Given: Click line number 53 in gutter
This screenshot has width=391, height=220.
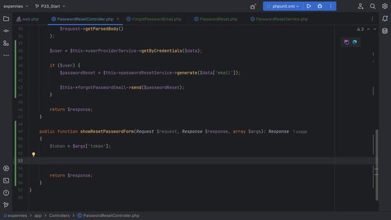Looking at the screenshot, I should click(x=20, y=161).
